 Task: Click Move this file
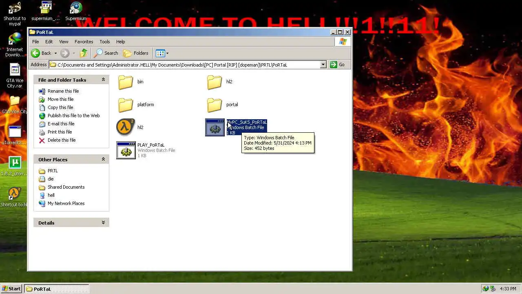[60, 99]
